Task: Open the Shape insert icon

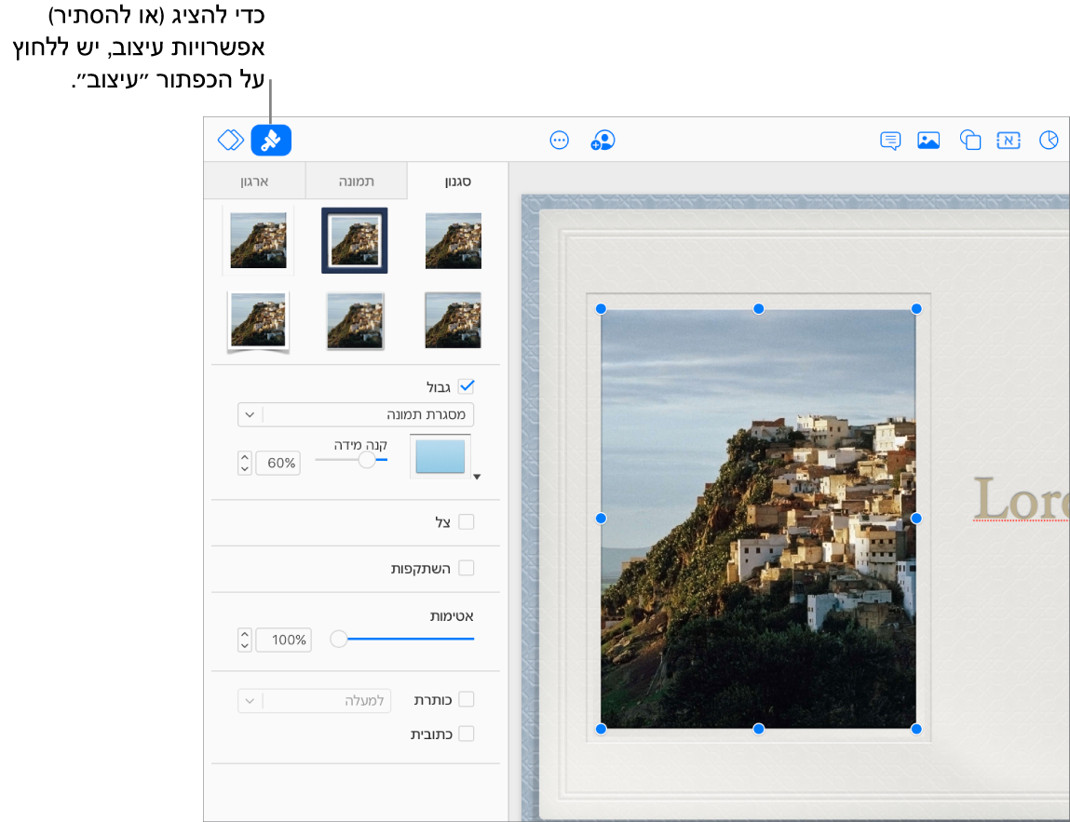Action: click(970, 141)
